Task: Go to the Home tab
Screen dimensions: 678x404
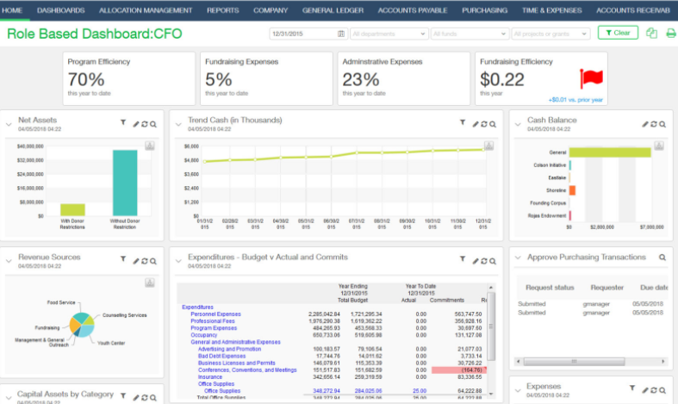Action: 12,10
